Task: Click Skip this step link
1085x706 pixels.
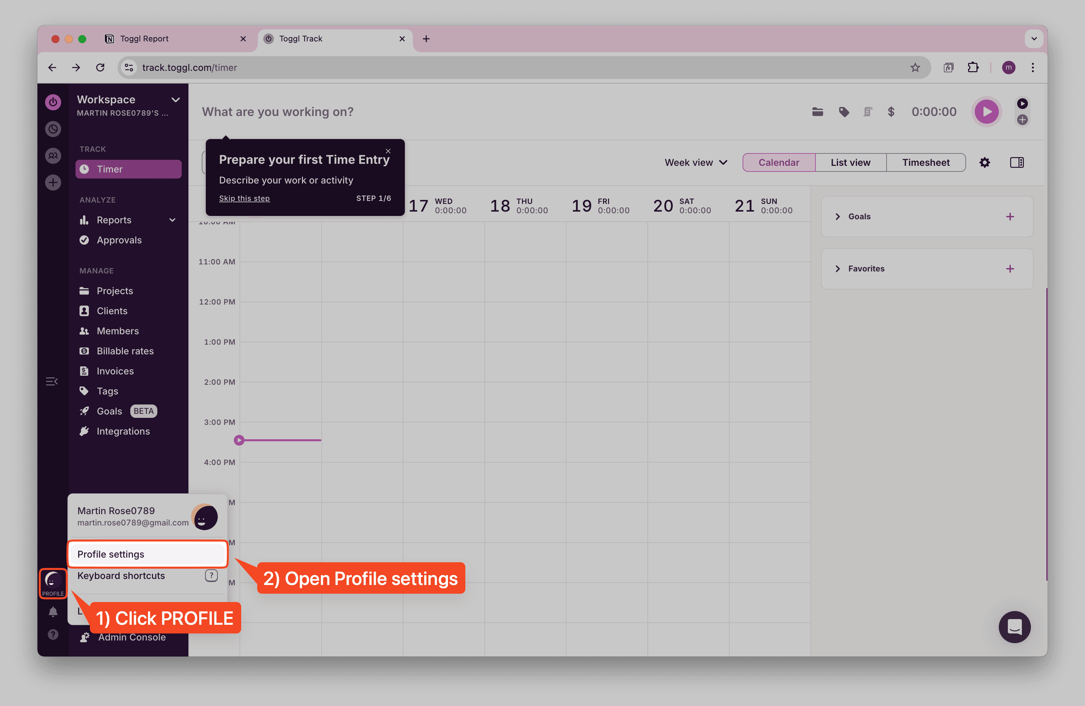Action: point(244,198)
